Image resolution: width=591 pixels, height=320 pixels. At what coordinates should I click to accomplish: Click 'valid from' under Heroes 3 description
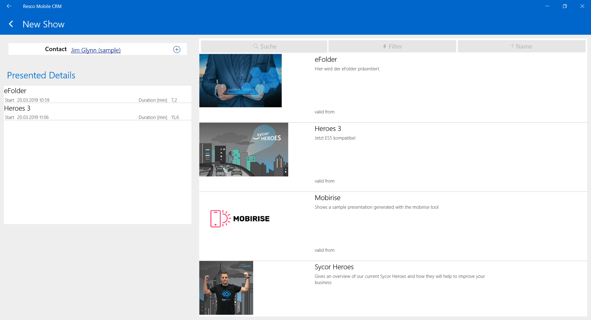(x=324, y=181)
